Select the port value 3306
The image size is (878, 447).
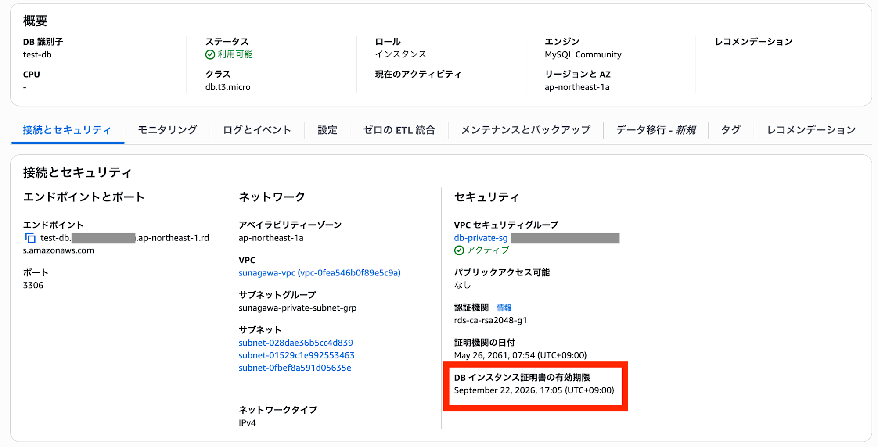(33, 286)
